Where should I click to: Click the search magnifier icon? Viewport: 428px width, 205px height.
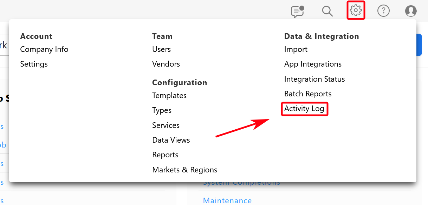pos(327,11)
